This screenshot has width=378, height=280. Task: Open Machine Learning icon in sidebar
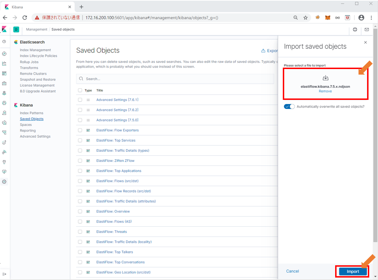[4, 103]
